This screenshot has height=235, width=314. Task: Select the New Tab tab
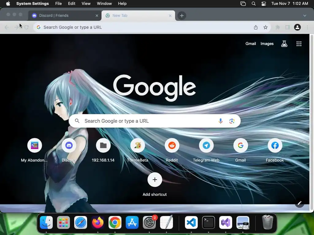pos(138,15)
